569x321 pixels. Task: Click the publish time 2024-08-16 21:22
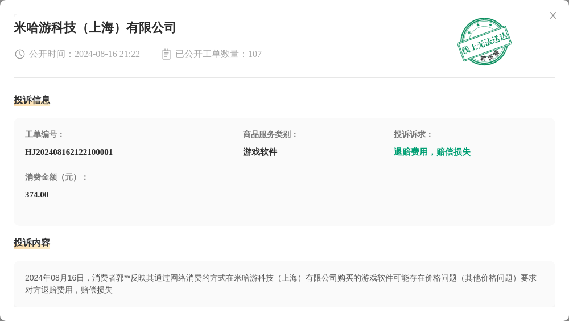pyautogui.click(x=107, y=54)
